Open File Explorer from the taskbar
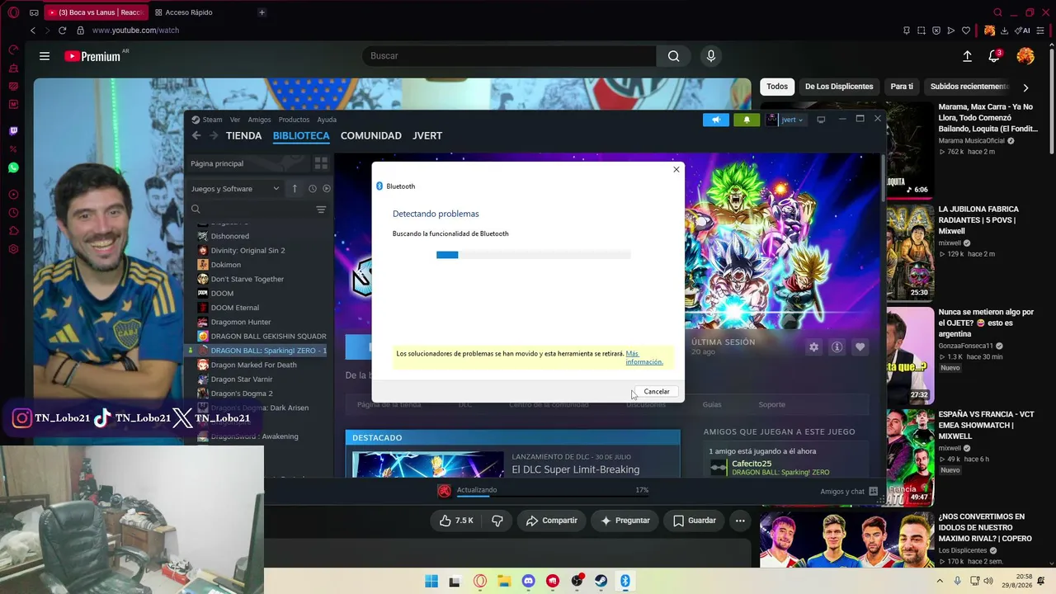Screen dimensions: 1056x594 (x=504, y=581)
